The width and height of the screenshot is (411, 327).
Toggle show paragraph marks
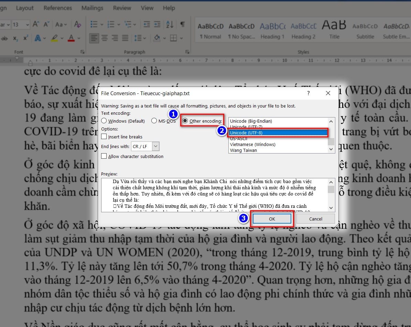[182, 24]
